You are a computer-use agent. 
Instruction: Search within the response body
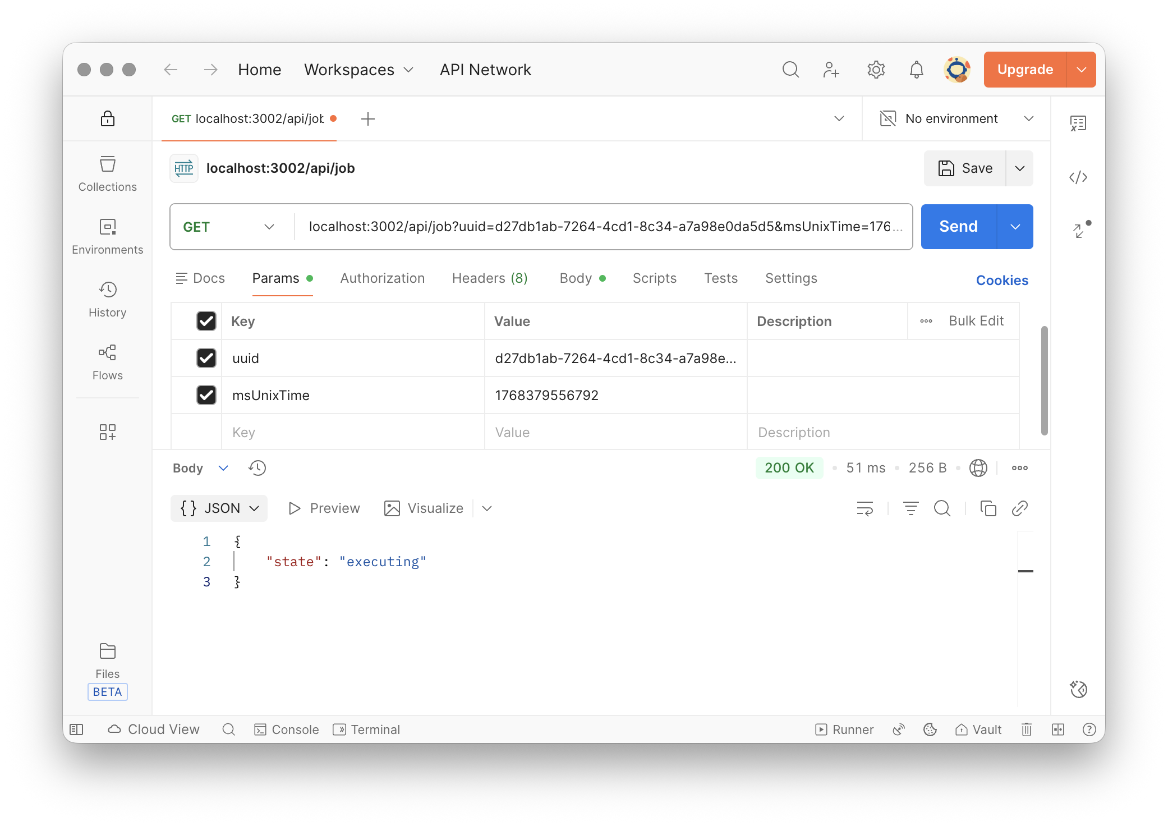(942, 508)
